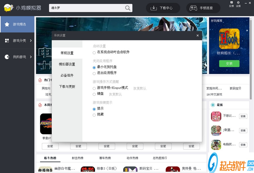
Task: Open 家庭休闲 category link
Action: point(214,89)
